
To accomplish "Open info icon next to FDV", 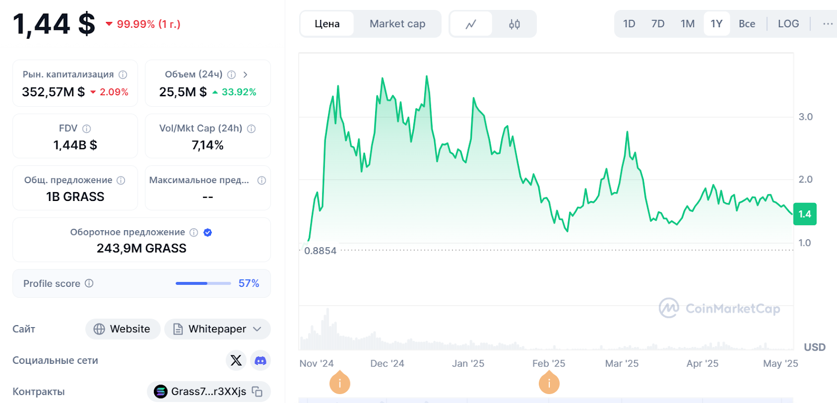I will click(87, 129).
